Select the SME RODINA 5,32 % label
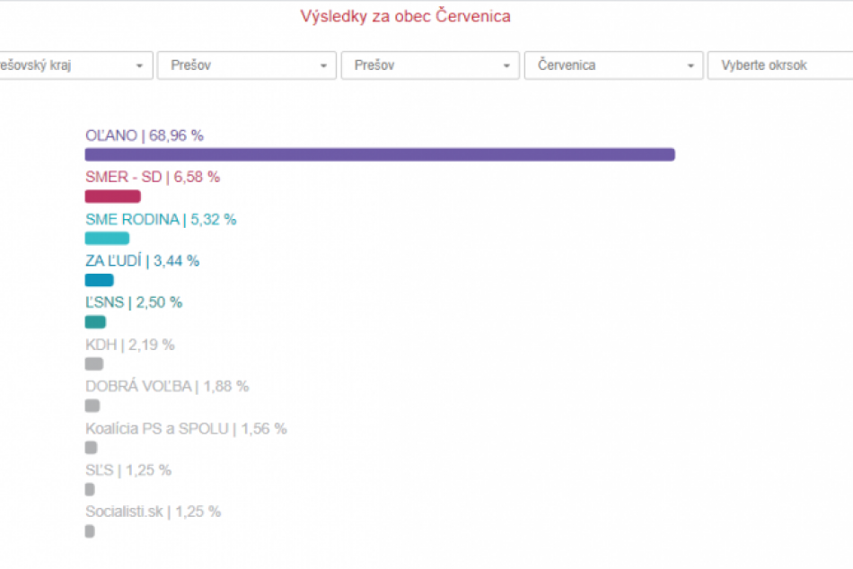This screenshot has width=853, height=569. (x=160, y=219)
